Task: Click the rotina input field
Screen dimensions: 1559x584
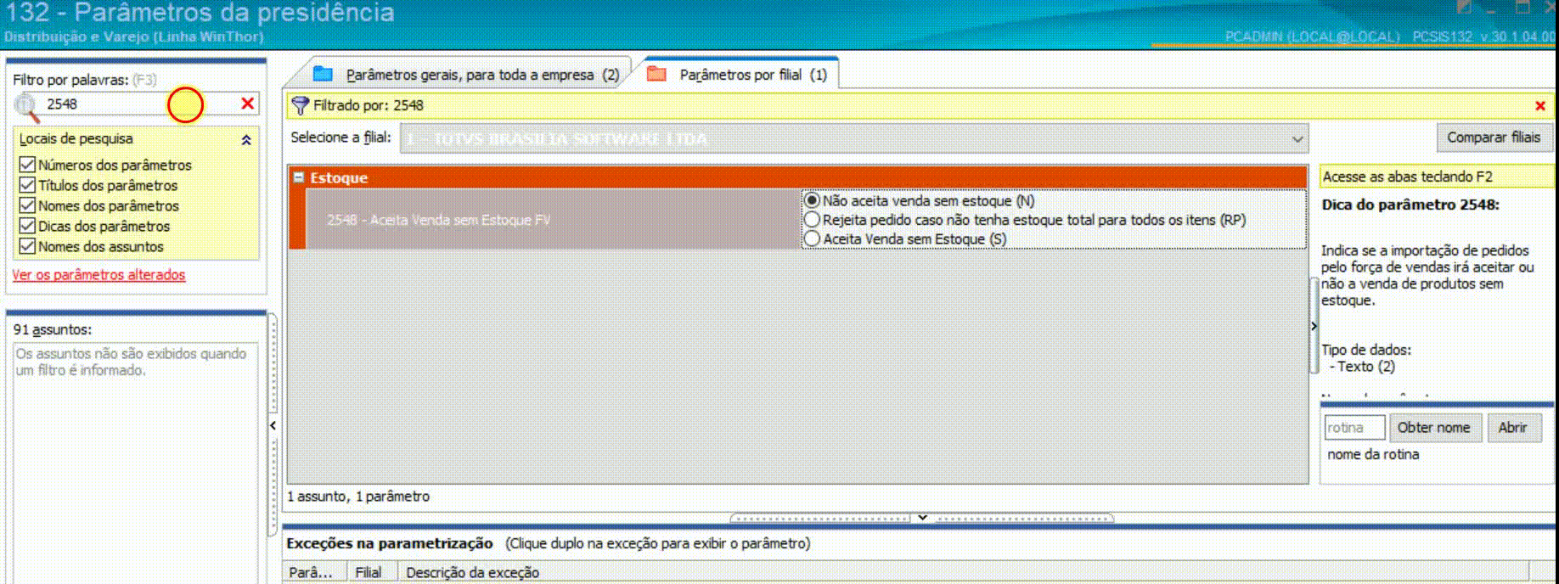Action: (x=1354, y=428)
